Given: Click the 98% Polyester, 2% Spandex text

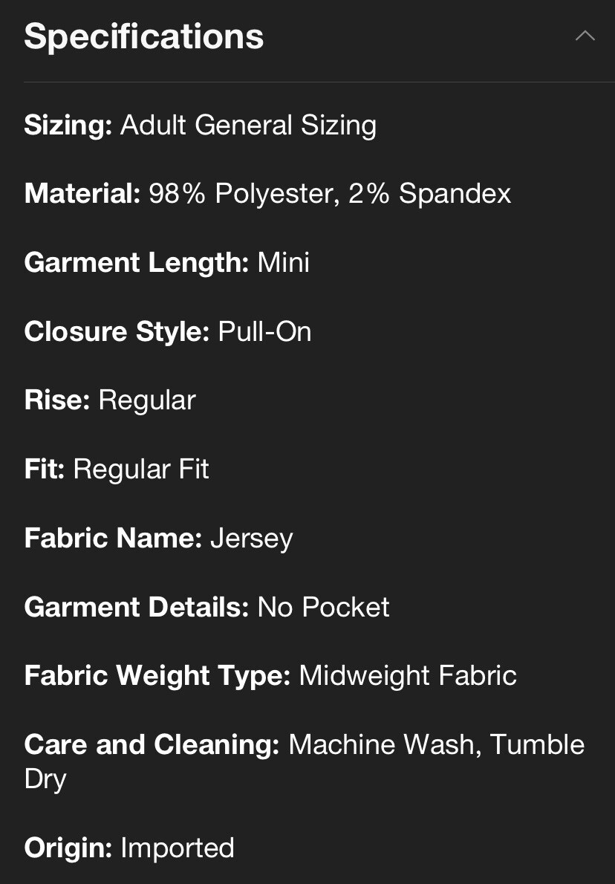Looking at the screenshot, I should (330, 194).
